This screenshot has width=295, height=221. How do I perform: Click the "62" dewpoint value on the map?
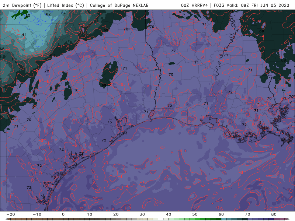[48, 14]
